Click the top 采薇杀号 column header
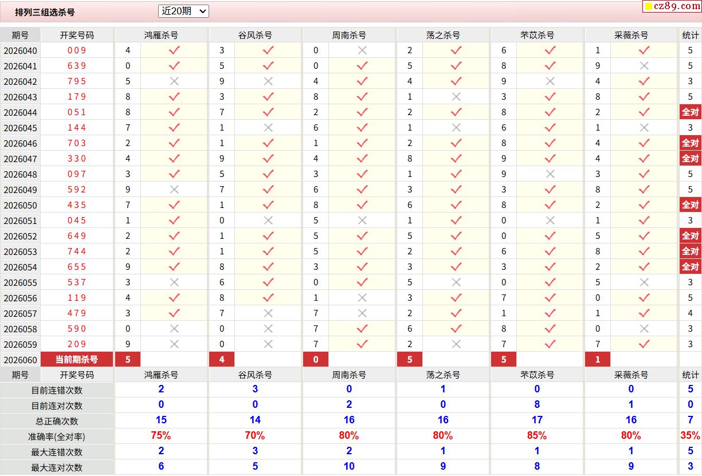Screen dimensions: 702x476 [631, 35]
